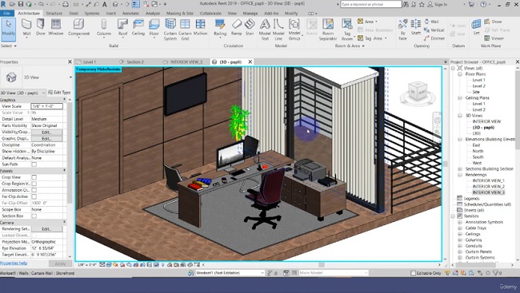This screenshot has height=293, width=520.
Task: Expand the Sections (Building Section) node
Action: tap(460, 168)
